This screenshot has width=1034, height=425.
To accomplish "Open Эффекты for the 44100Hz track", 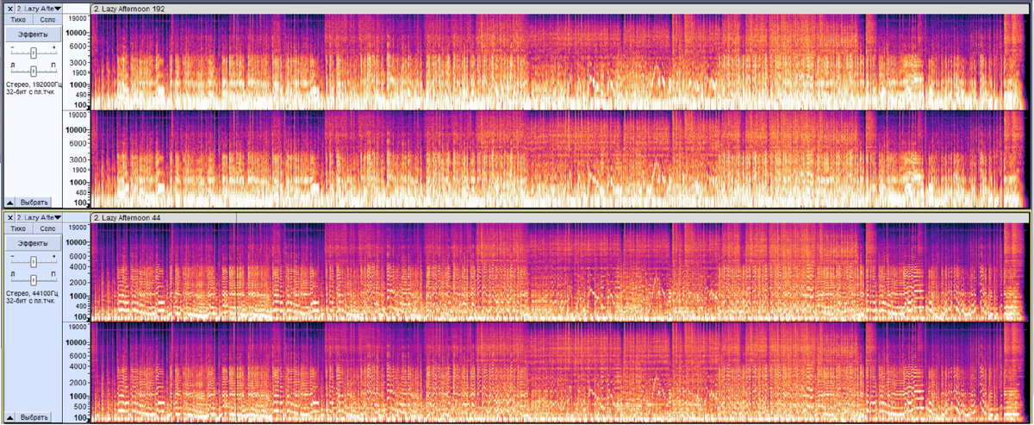I will click(x=33, y=244).
